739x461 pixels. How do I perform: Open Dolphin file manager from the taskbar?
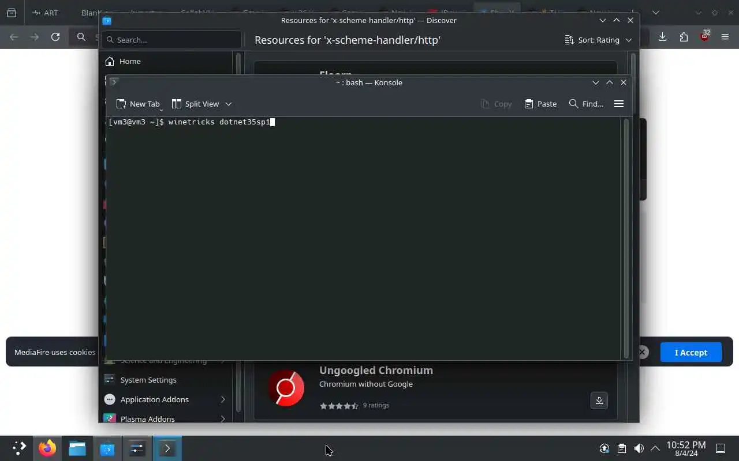click(x=77, y=448)
